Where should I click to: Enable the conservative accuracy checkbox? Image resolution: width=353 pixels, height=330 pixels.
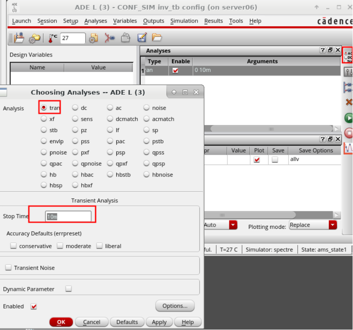click(14, 246)
